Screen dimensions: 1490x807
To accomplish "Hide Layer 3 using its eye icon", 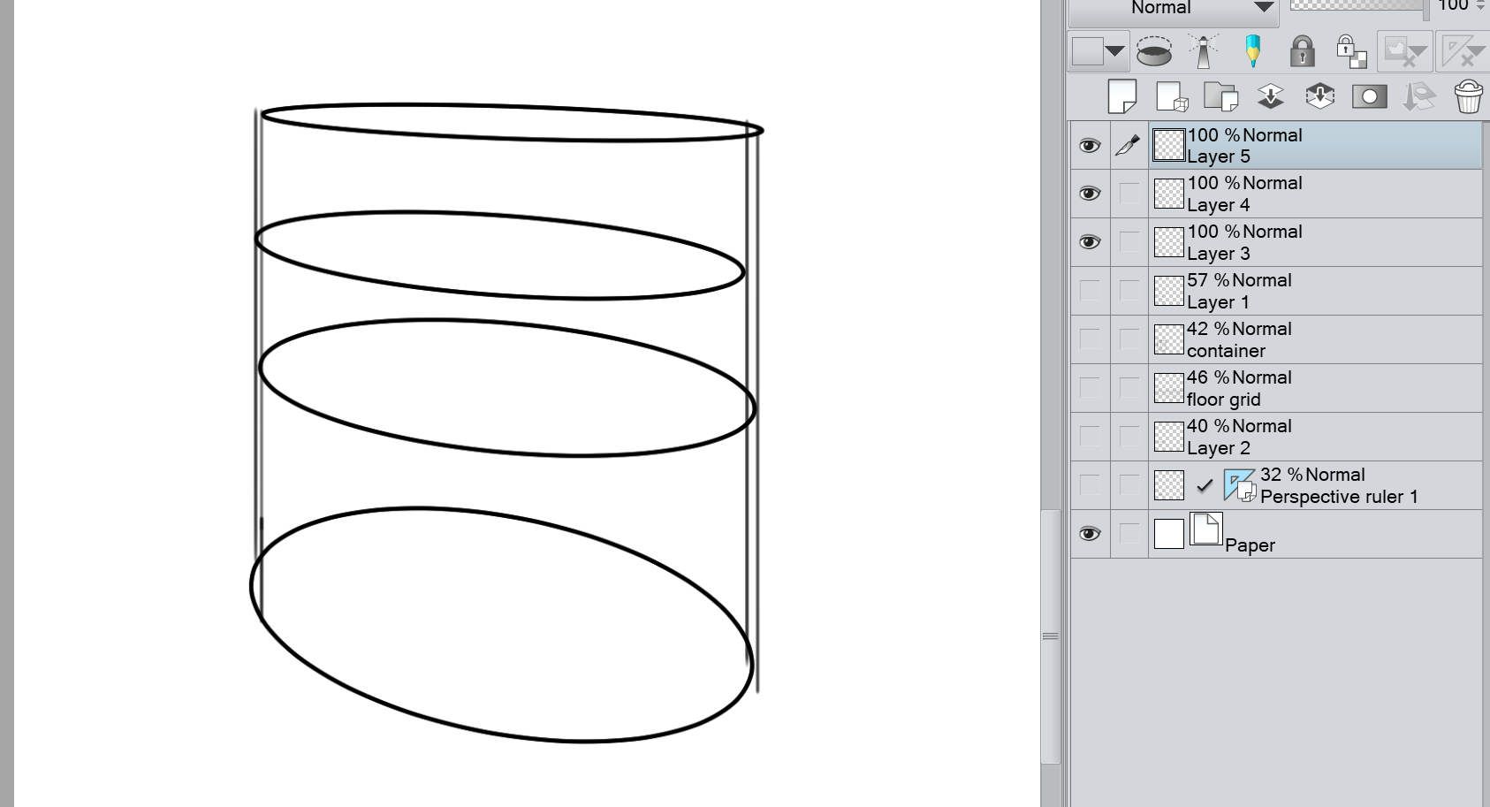I will tap(1090, 242).
